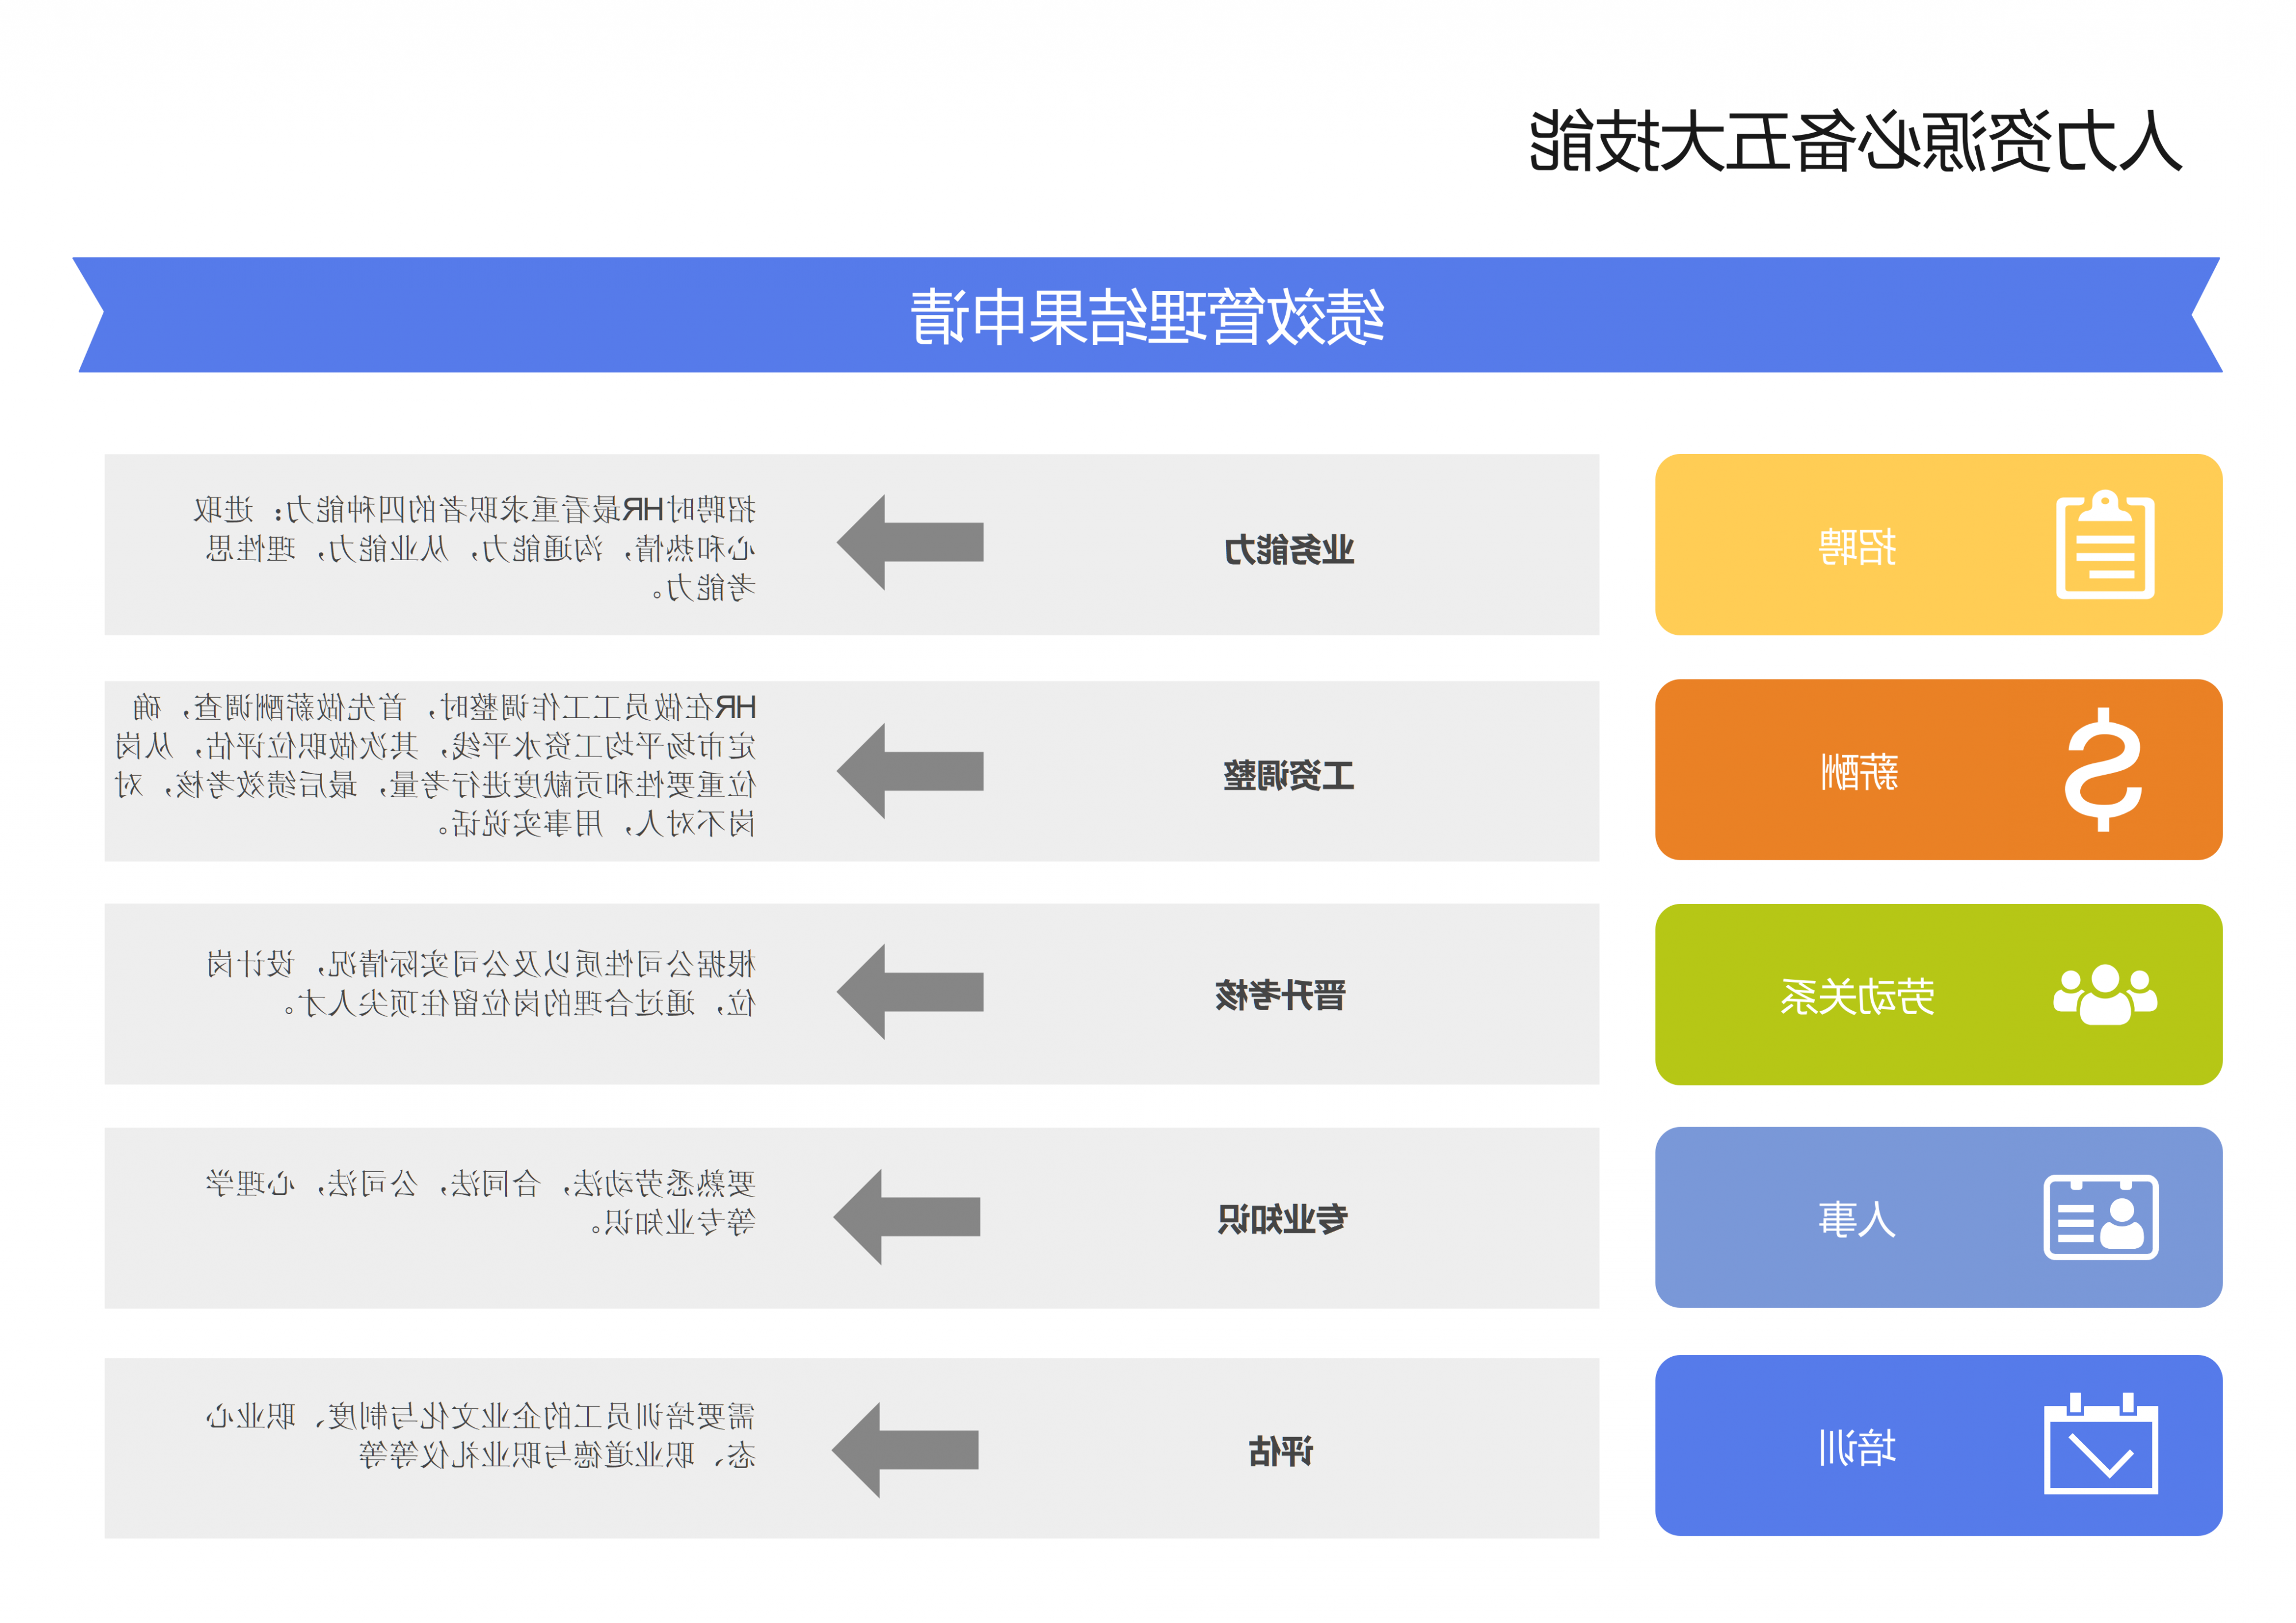Click the description starting HR在做员工工作调整时
Viewport: 2296px width, 1623px height.
pyautogui.click(x=435, y=765)
